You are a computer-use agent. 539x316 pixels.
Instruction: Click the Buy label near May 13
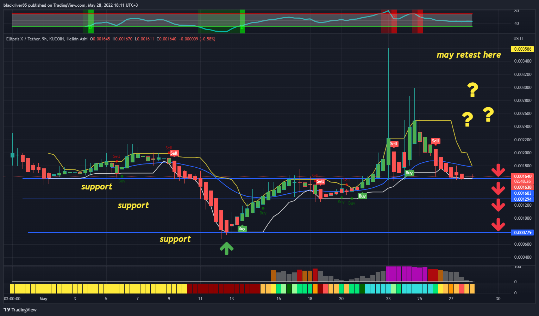click(x=242, y=228)
